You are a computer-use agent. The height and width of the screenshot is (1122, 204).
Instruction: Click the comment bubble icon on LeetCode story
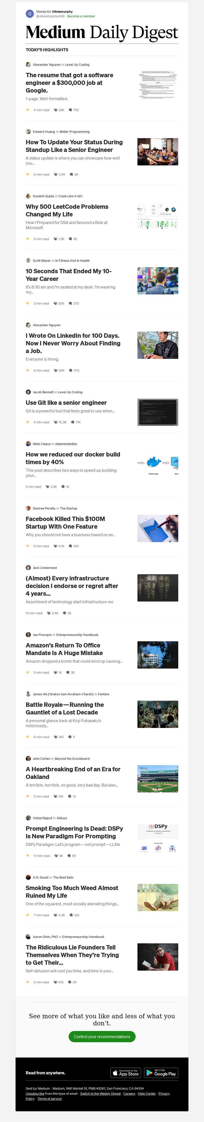tap(71, 239)
